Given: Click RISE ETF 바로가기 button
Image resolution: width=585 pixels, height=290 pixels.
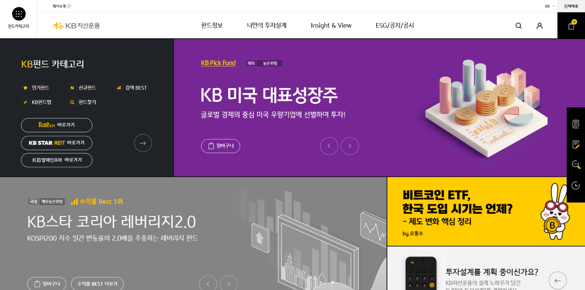Looking at the screenshot, I should coord(57,125).
